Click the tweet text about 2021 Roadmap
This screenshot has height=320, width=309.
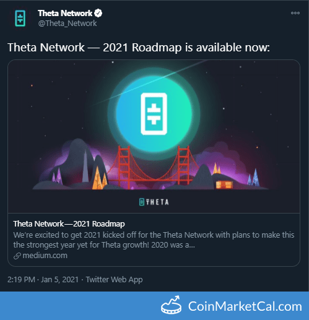tap(139, 48)
